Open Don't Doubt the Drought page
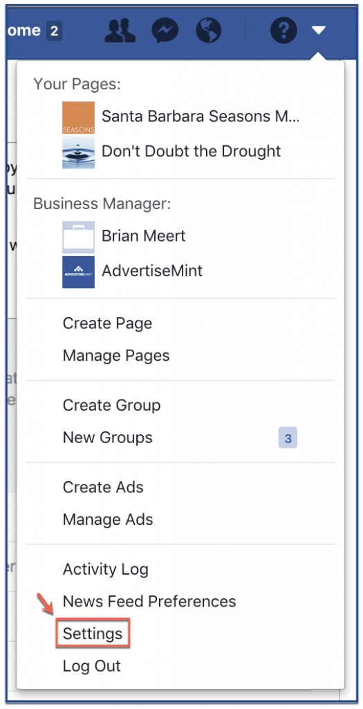Viewport: 363px width, 709px height. coord(192,151)
